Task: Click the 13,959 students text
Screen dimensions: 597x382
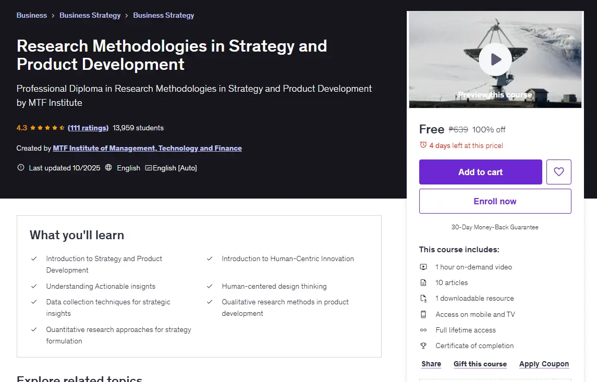Action: (x=138, y=128)
